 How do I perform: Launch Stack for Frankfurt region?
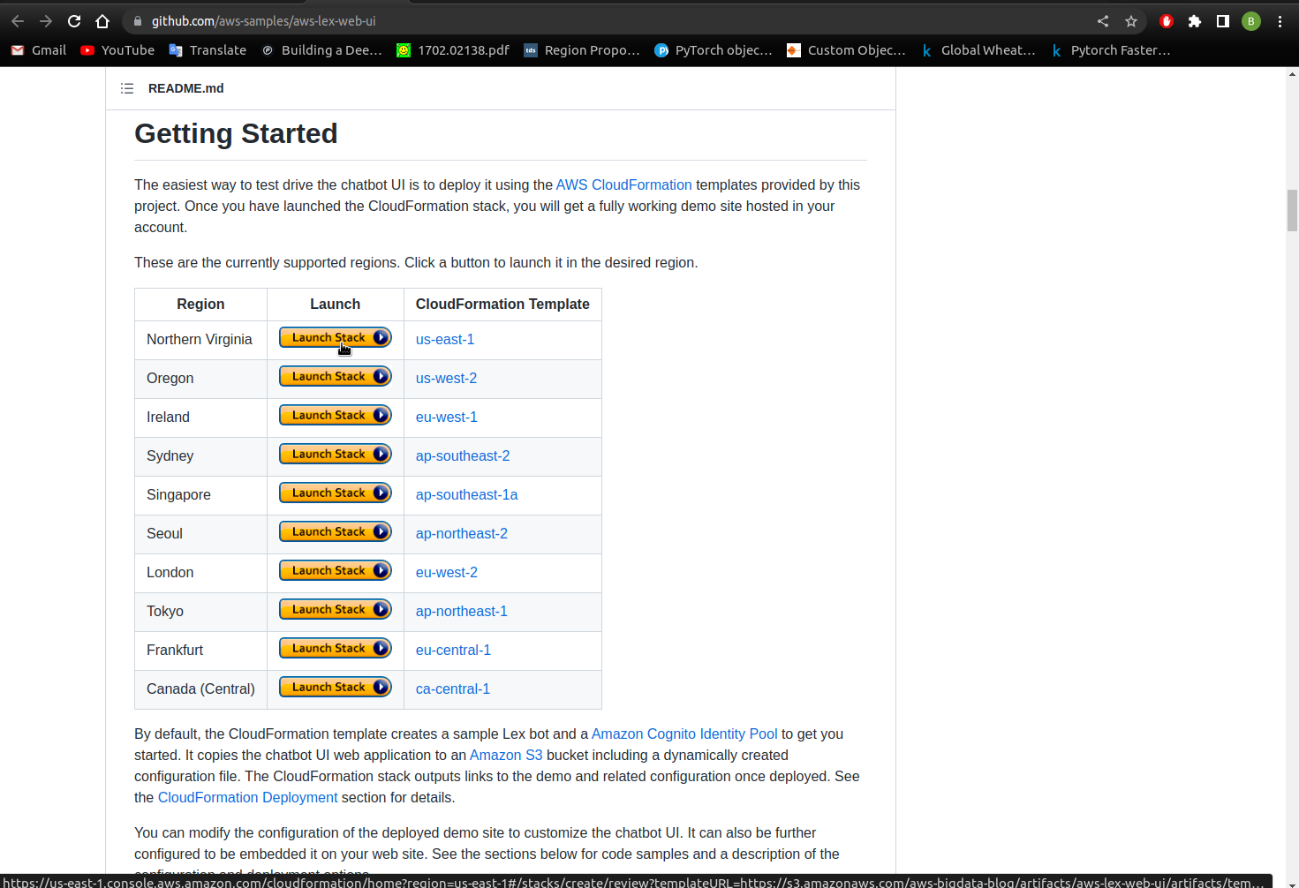coord(335,649)
